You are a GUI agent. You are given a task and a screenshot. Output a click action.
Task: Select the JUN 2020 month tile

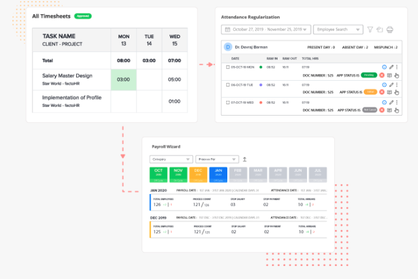[298, 175]
